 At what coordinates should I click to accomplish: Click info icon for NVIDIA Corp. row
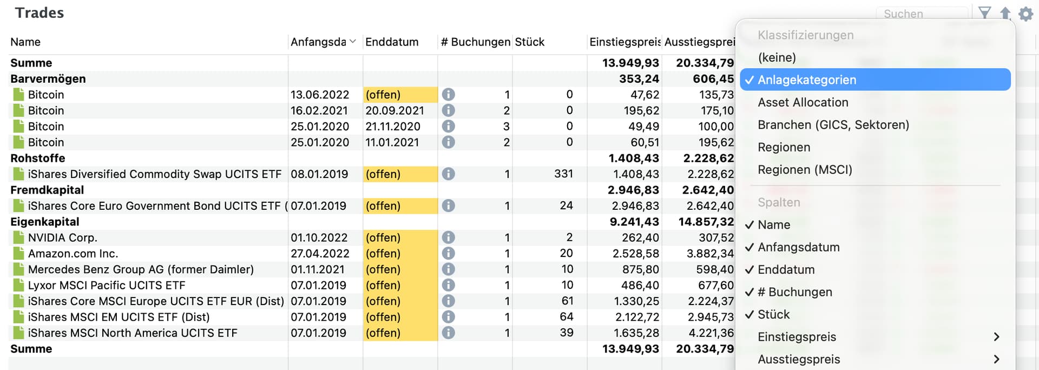tap(448, 237)
